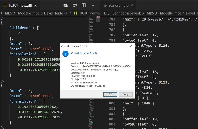Click the Commit hash line in dialog
Viewport: 198px width, 129px height.
[x=101, y=66]
